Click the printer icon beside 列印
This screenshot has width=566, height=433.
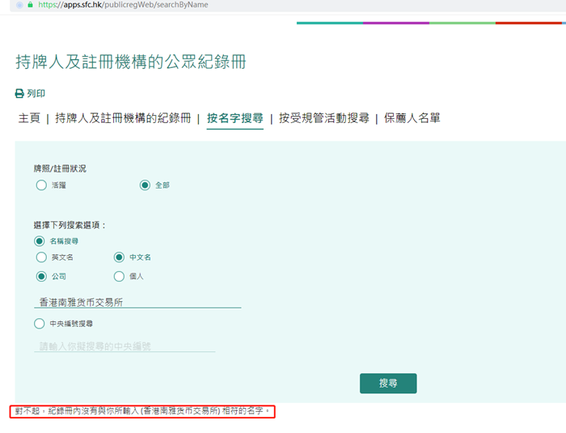pyautogui.click(x=19, y=94)
